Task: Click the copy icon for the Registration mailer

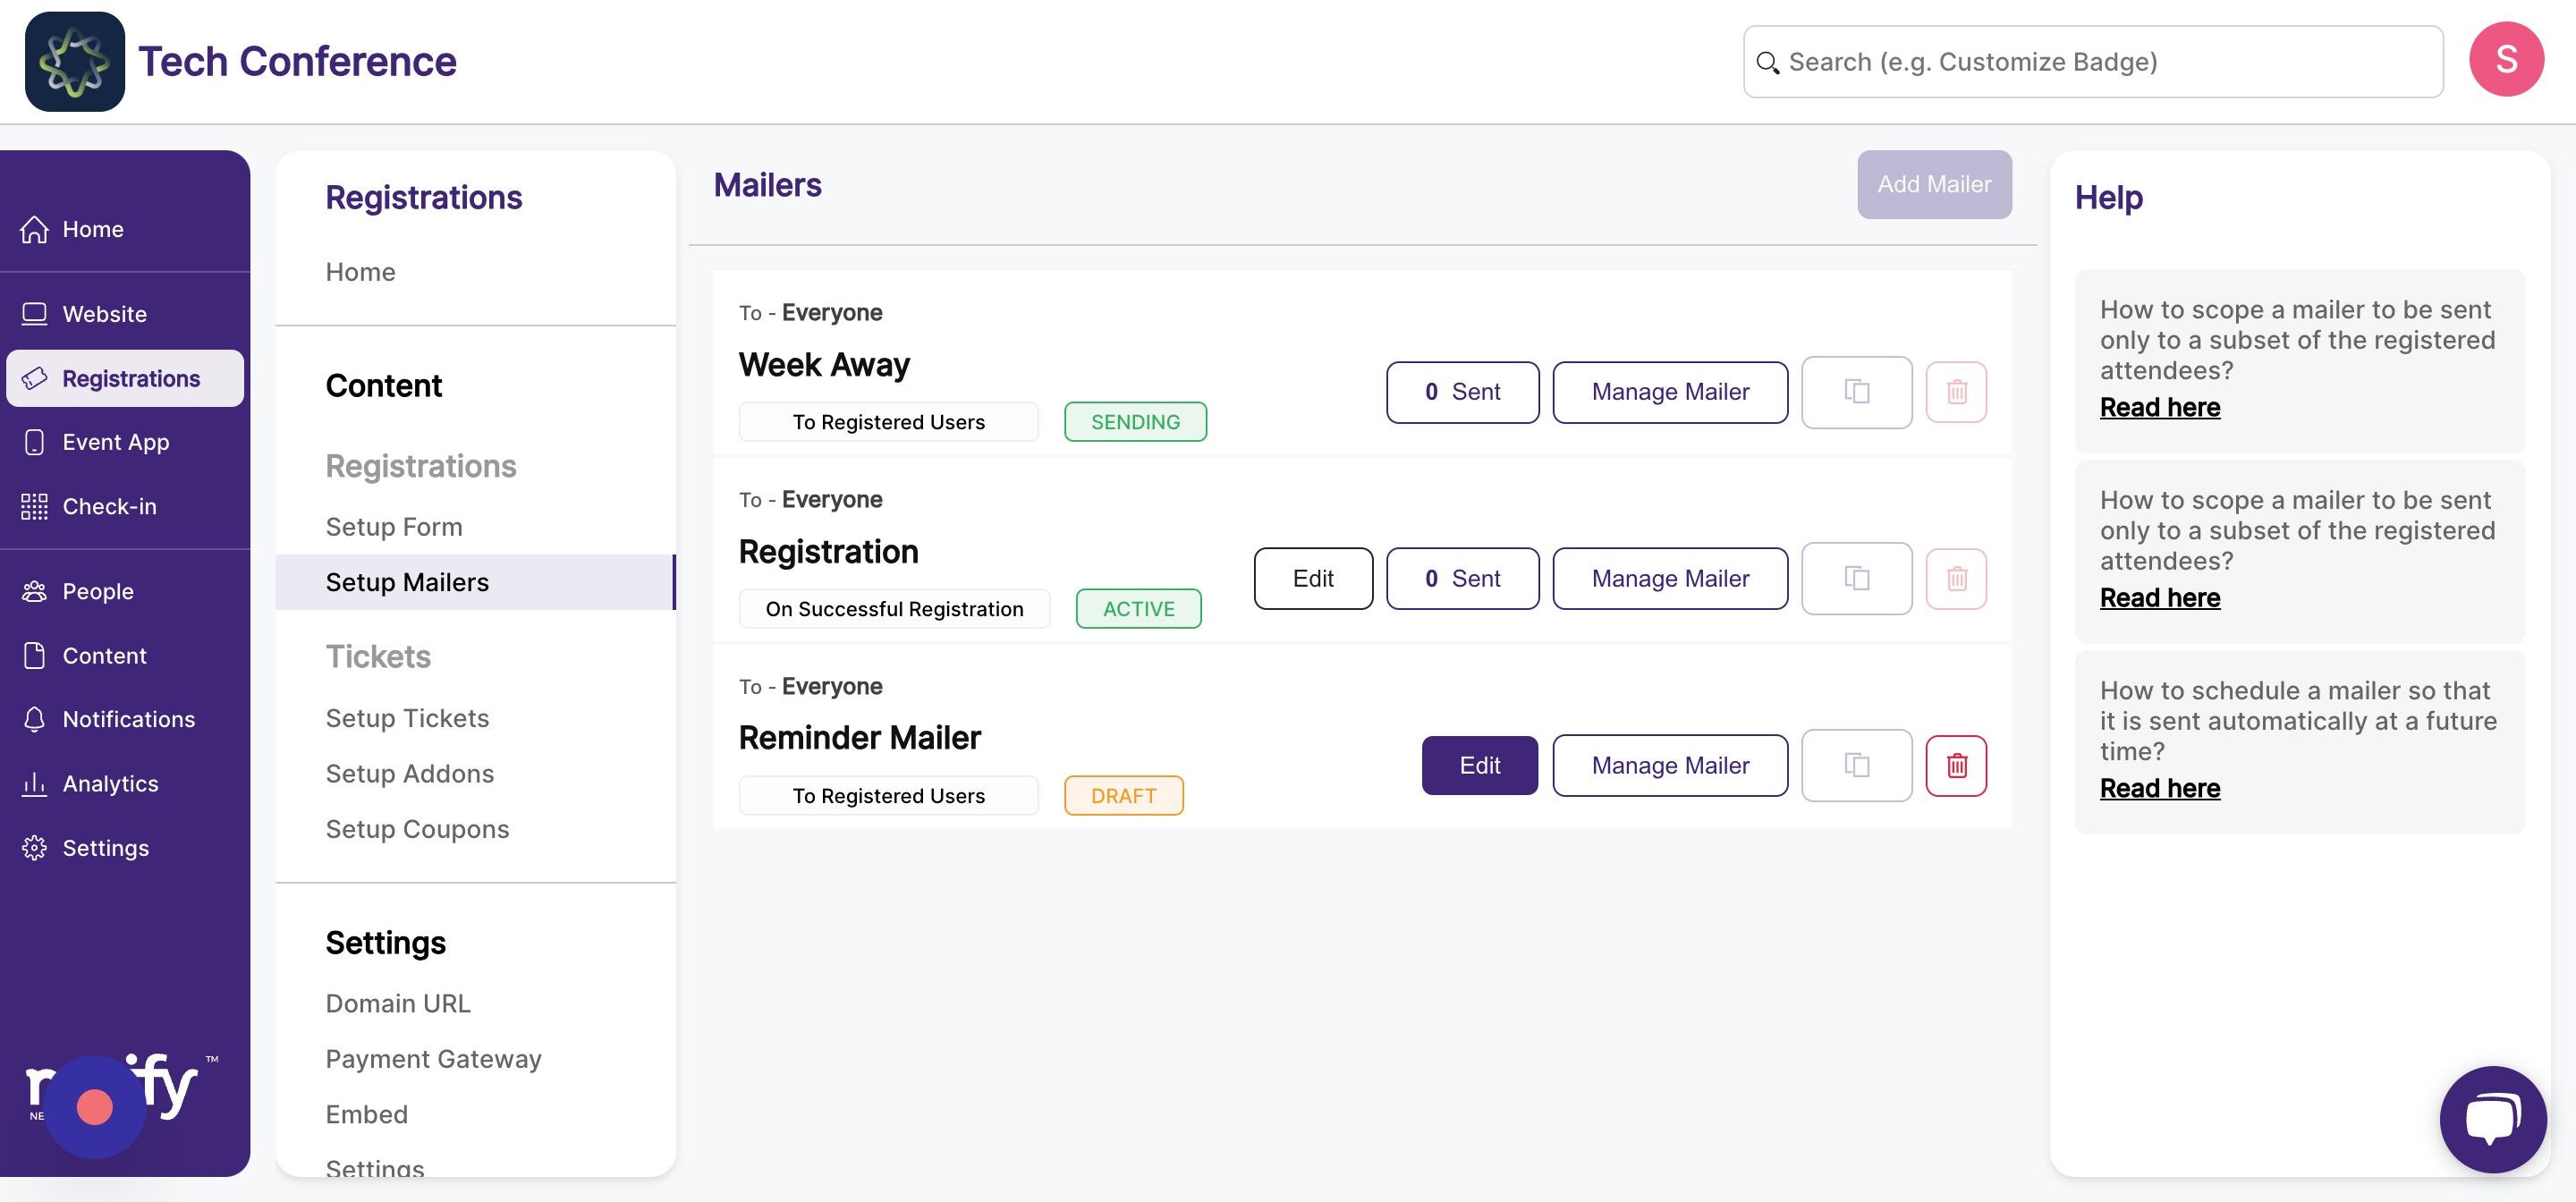Action: click(1856, 578)
